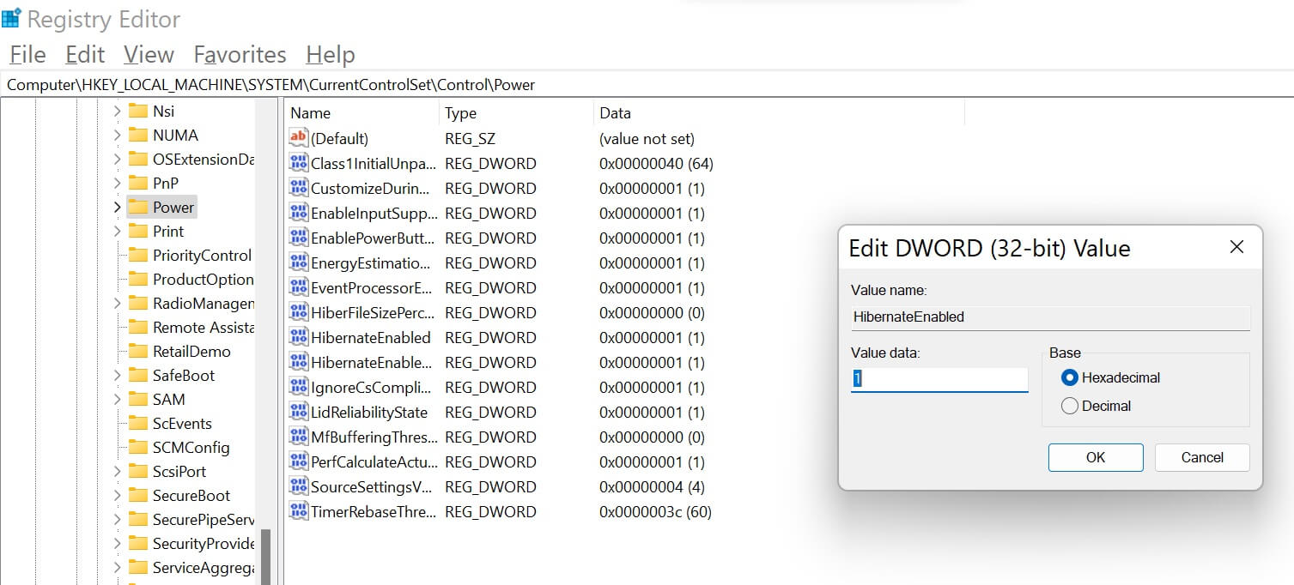Expand the SafeBoot tree node
This screenshot has height=585, width=1294.
tap(118, 375)
